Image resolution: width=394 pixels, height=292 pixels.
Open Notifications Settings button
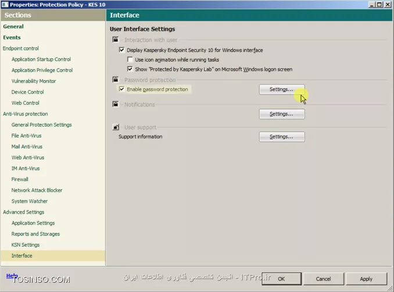(x=282, y=114)
